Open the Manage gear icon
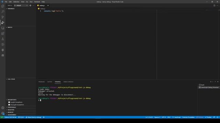220x123 pixels. tap(3, 113)
